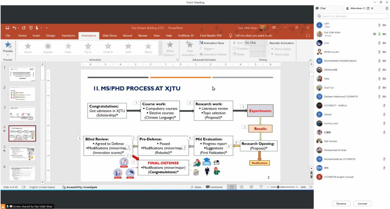Toggle Comments pane in status bar
The height and width of the screenshot is (209, 390).
[x=214, y=187]
